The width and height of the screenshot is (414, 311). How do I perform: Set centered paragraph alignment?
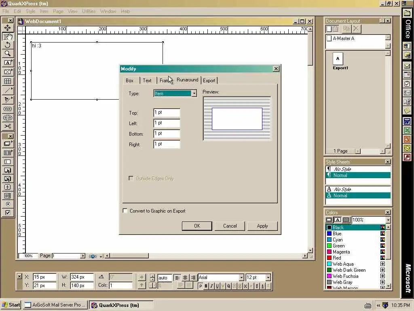(x=185, y=277)
